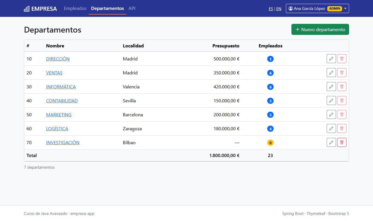Switch language to ES

(x=271, y=9)
